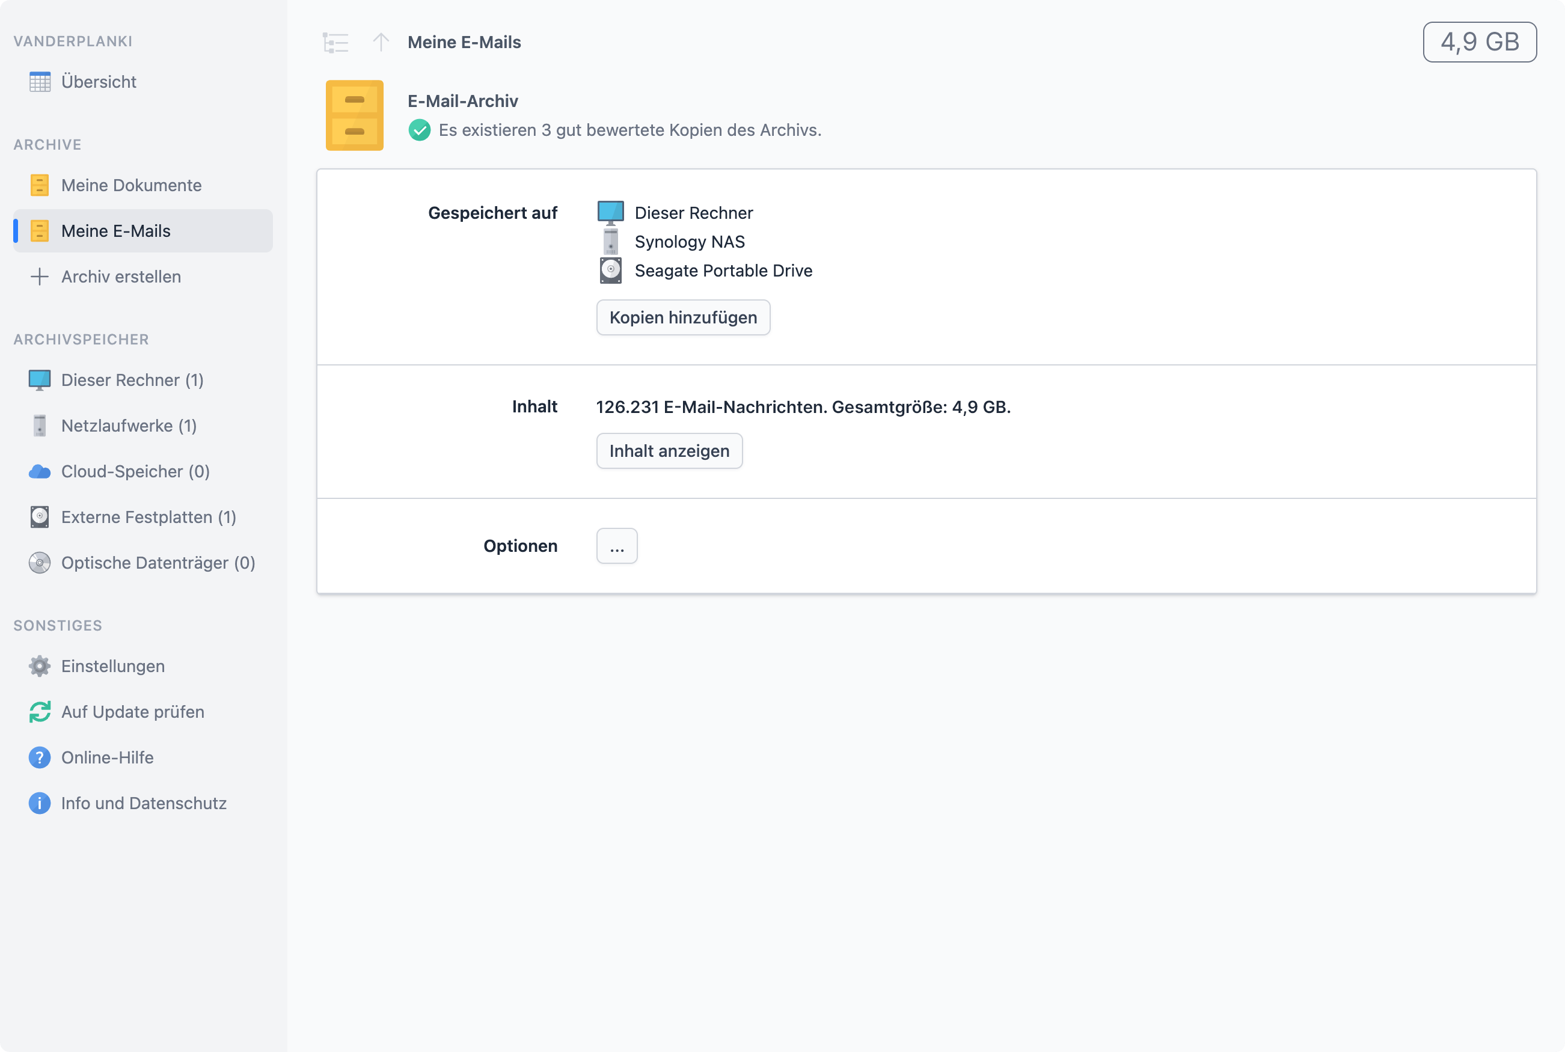
Task: Click the tree view icon in header
Action: coord(335,42)
